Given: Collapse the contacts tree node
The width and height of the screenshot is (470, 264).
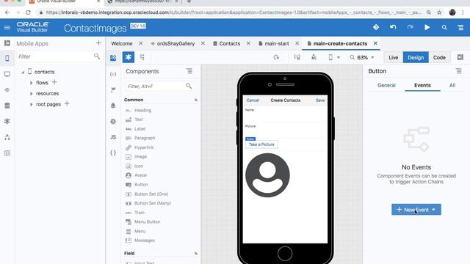Looking at the screenshot, I should pos(23,72).
